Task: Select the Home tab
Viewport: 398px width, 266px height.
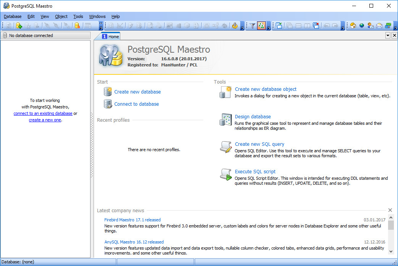Action: point(110,37)
